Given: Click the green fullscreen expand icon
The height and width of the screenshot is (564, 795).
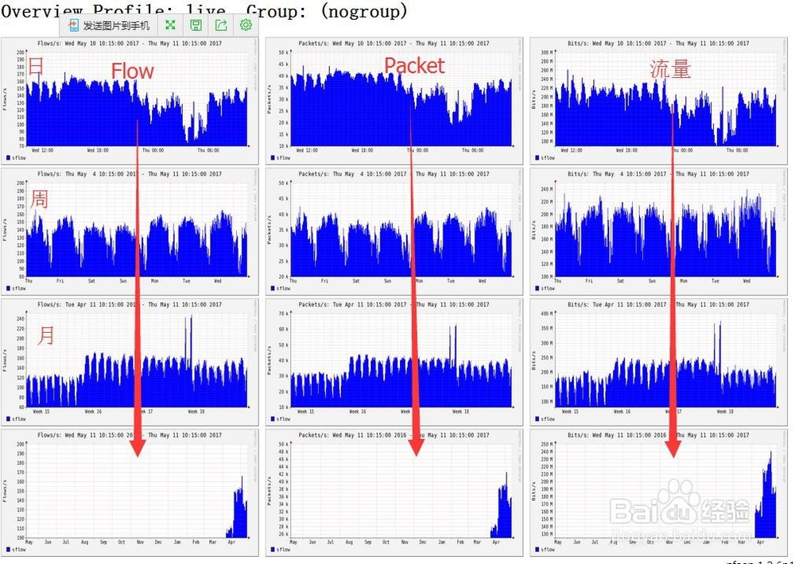Looking at the screenshot, I should point(170,25).
